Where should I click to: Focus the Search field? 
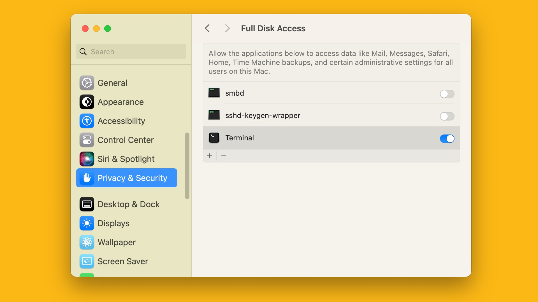pos(131,51)
